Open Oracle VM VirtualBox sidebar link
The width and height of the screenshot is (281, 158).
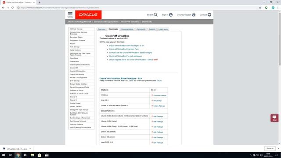pyautogui.click(x=78, y=71)
